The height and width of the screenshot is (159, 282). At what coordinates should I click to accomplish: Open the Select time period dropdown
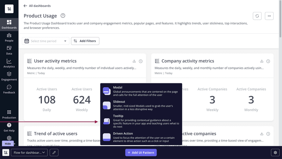click(x=45, y=41)
